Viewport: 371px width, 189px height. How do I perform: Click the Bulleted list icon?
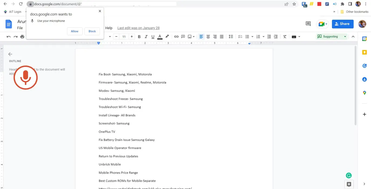point(247,37)
